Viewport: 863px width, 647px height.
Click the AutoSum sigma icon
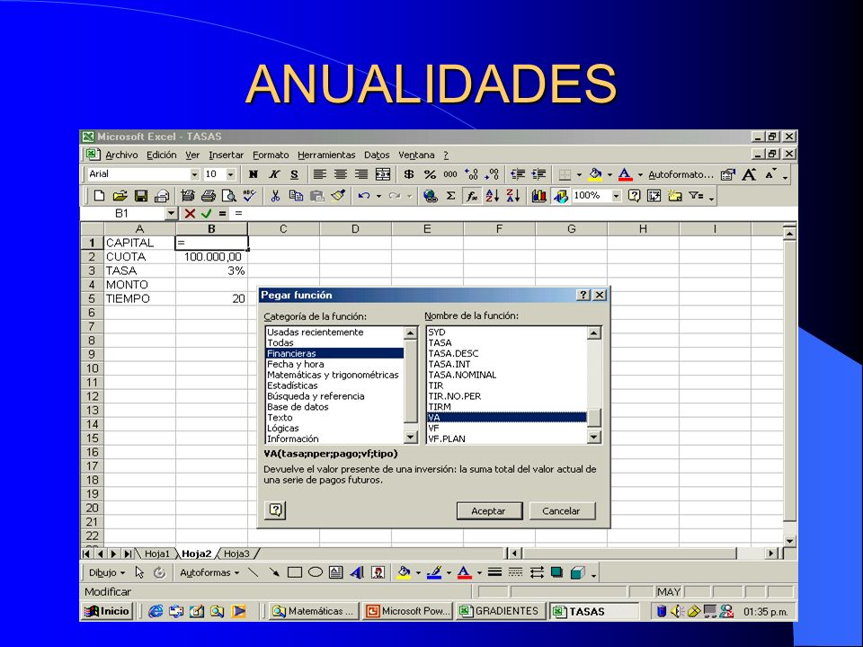[450, 195]
